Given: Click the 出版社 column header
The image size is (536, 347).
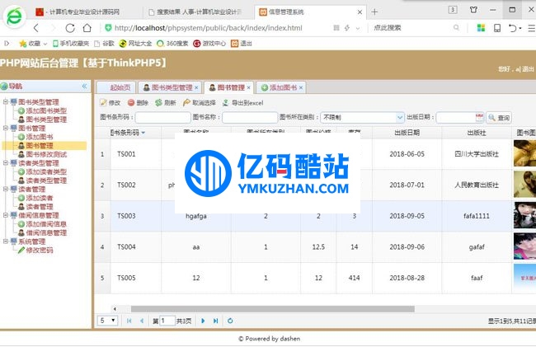Looking at the screenshot, I should 477,133.
